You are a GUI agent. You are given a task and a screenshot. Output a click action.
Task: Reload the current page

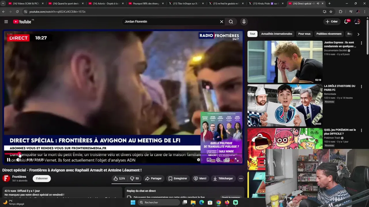[17, 11]
